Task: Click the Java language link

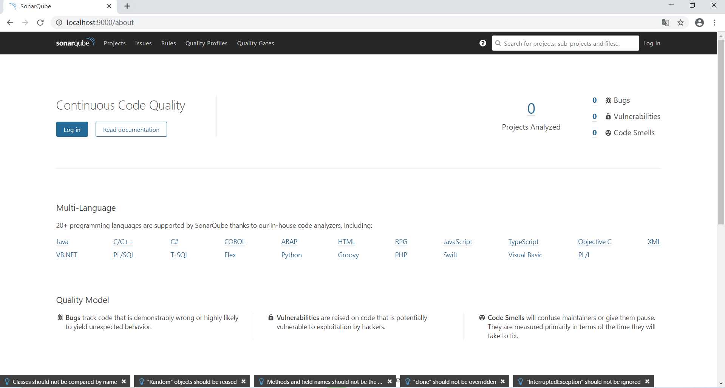Action: pos(62,242)
